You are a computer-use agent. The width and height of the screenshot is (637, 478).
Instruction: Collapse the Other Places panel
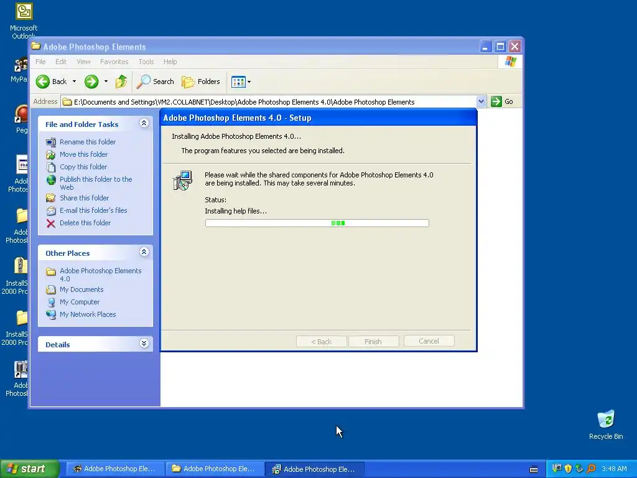pos(144,252)
